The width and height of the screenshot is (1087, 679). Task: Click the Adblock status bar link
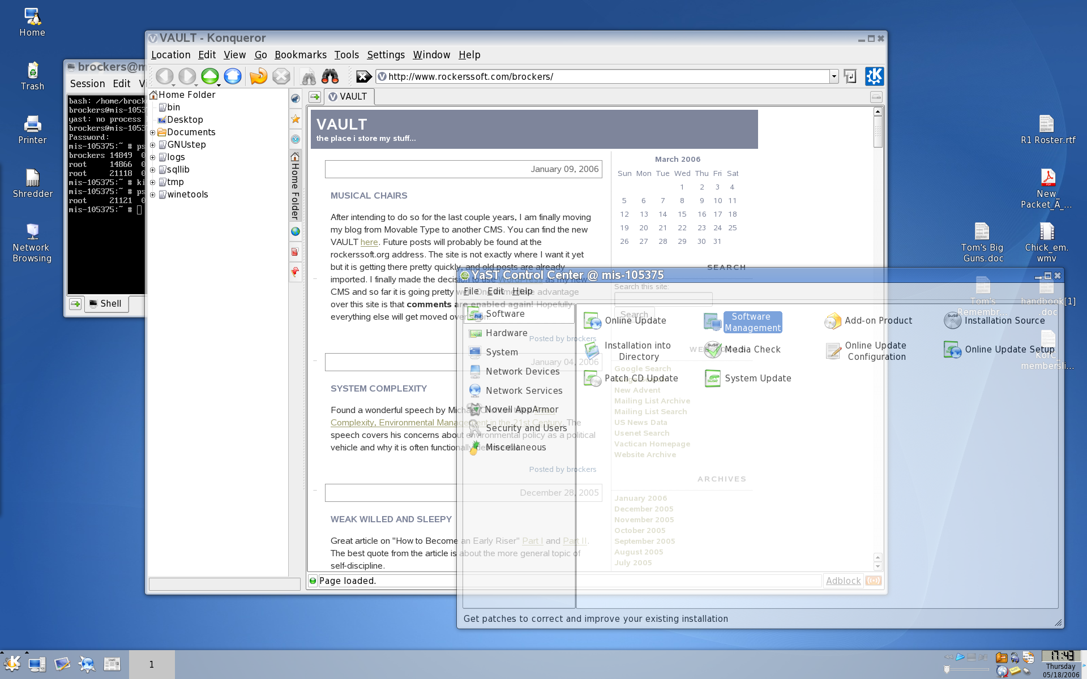pyautogui.click(x=843, y=581)
